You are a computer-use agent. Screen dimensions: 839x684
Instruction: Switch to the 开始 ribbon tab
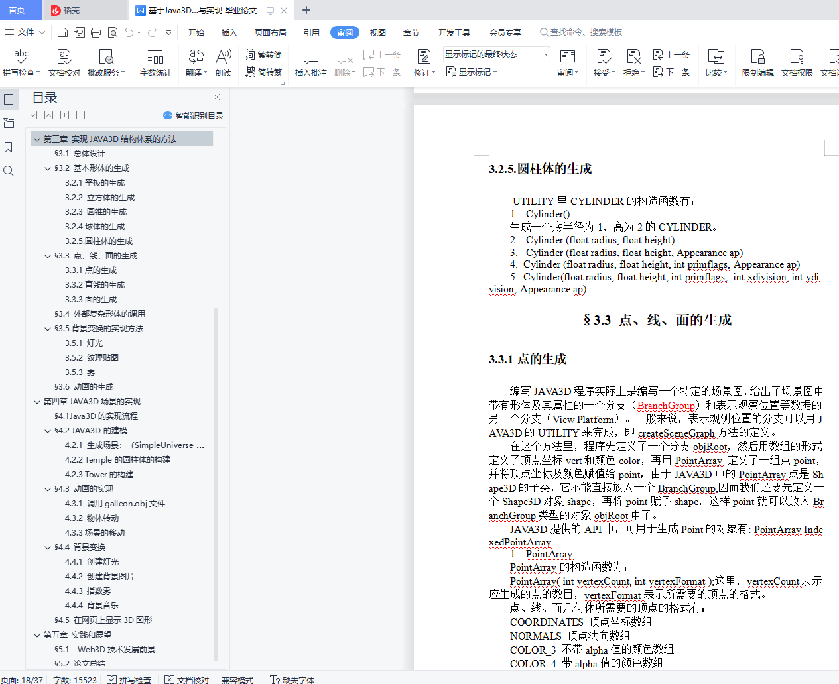coord(196,32)
